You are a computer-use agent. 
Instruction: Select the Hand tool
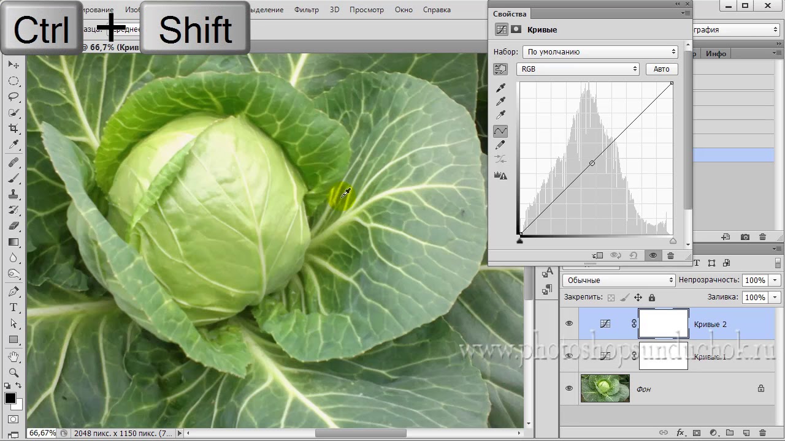pos(13,356)
